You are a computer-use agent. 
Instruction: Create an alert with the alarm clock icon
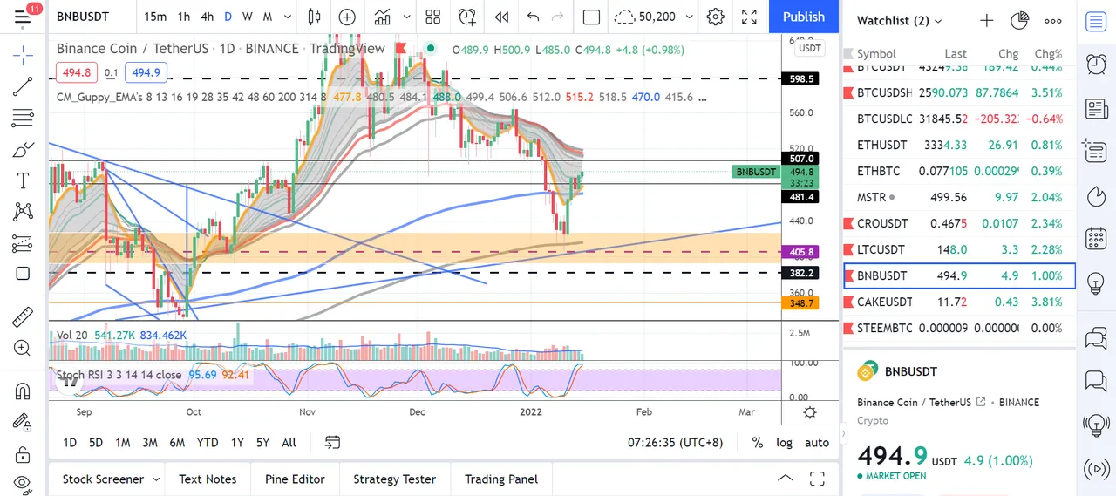(467, 17)
